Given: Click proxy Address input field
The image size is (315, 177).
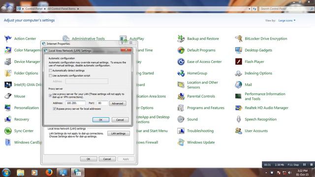Looking at the screenshot, I should [x=75, y=103].
